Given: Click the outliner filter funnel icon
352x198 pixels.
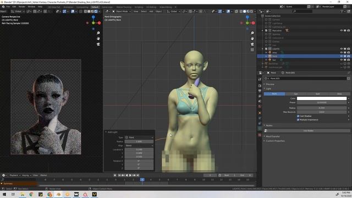Looking at the screenshot, I should [x=342, y=11].
